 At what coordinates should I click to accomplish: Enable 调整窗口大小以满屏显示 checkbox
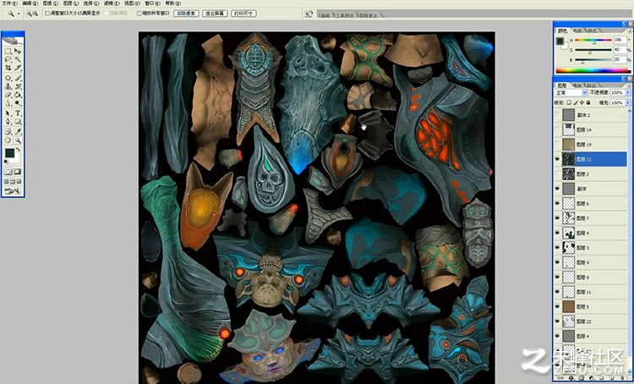pyautogui.click(x=47, y=14)
